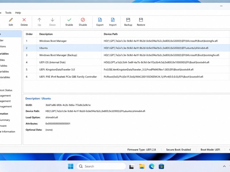The height and width of the screenshot is (172, 230).
Task: Open the Help menu
Action: click(18, 13)
